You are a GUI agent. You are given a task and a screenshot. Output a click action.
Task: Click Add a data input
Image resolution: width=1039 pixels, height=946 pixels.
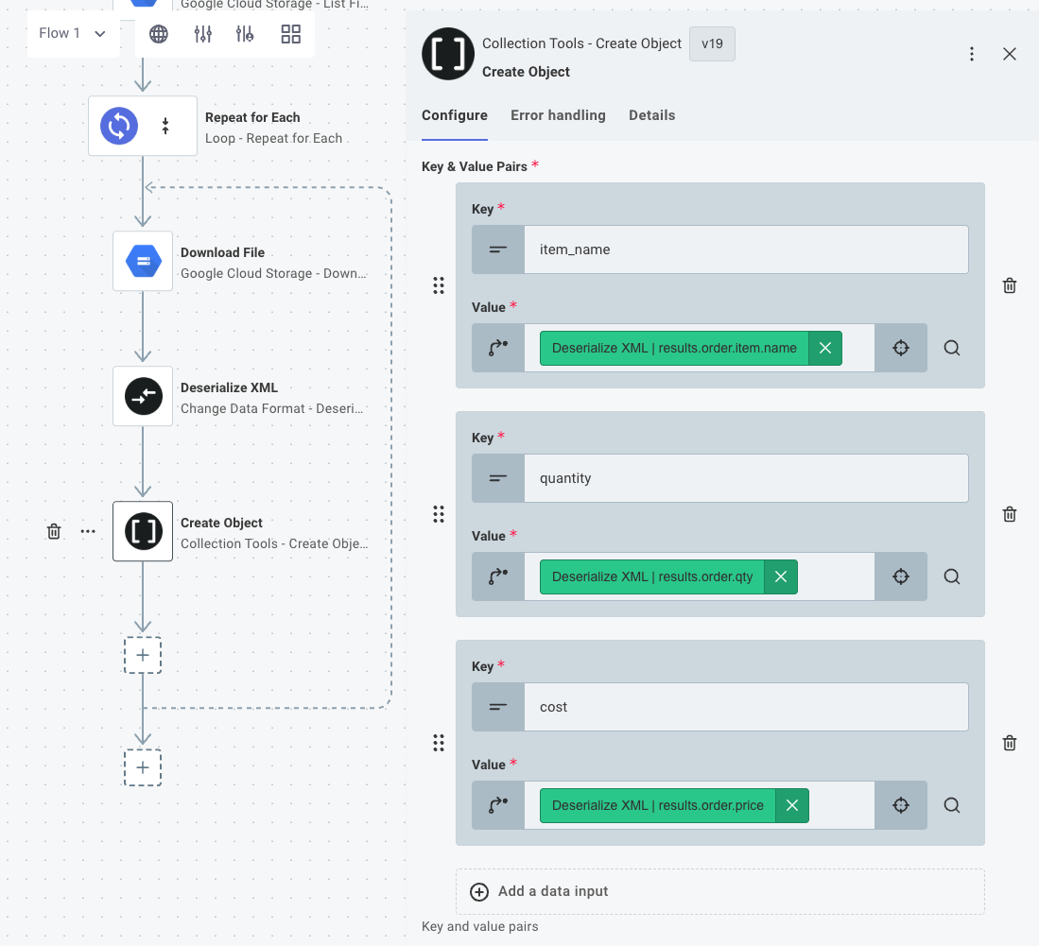[553, 891]
